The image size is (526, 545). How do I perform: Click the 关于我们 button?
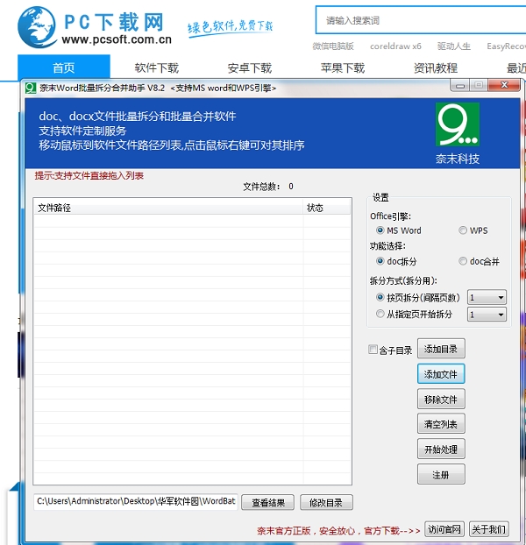[x=489, y=529]
